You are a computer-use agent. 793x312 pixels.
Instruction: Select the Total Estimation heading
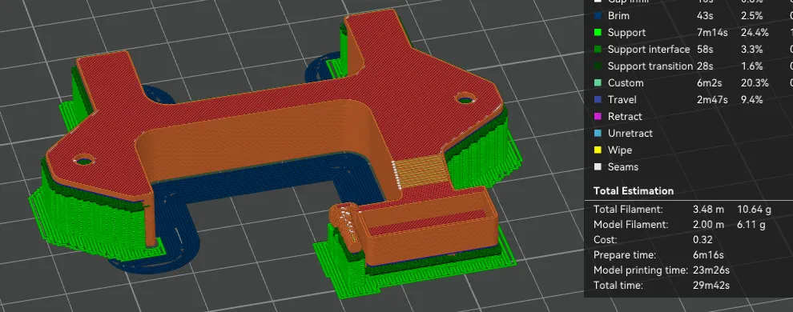click(x=633, y=191)
